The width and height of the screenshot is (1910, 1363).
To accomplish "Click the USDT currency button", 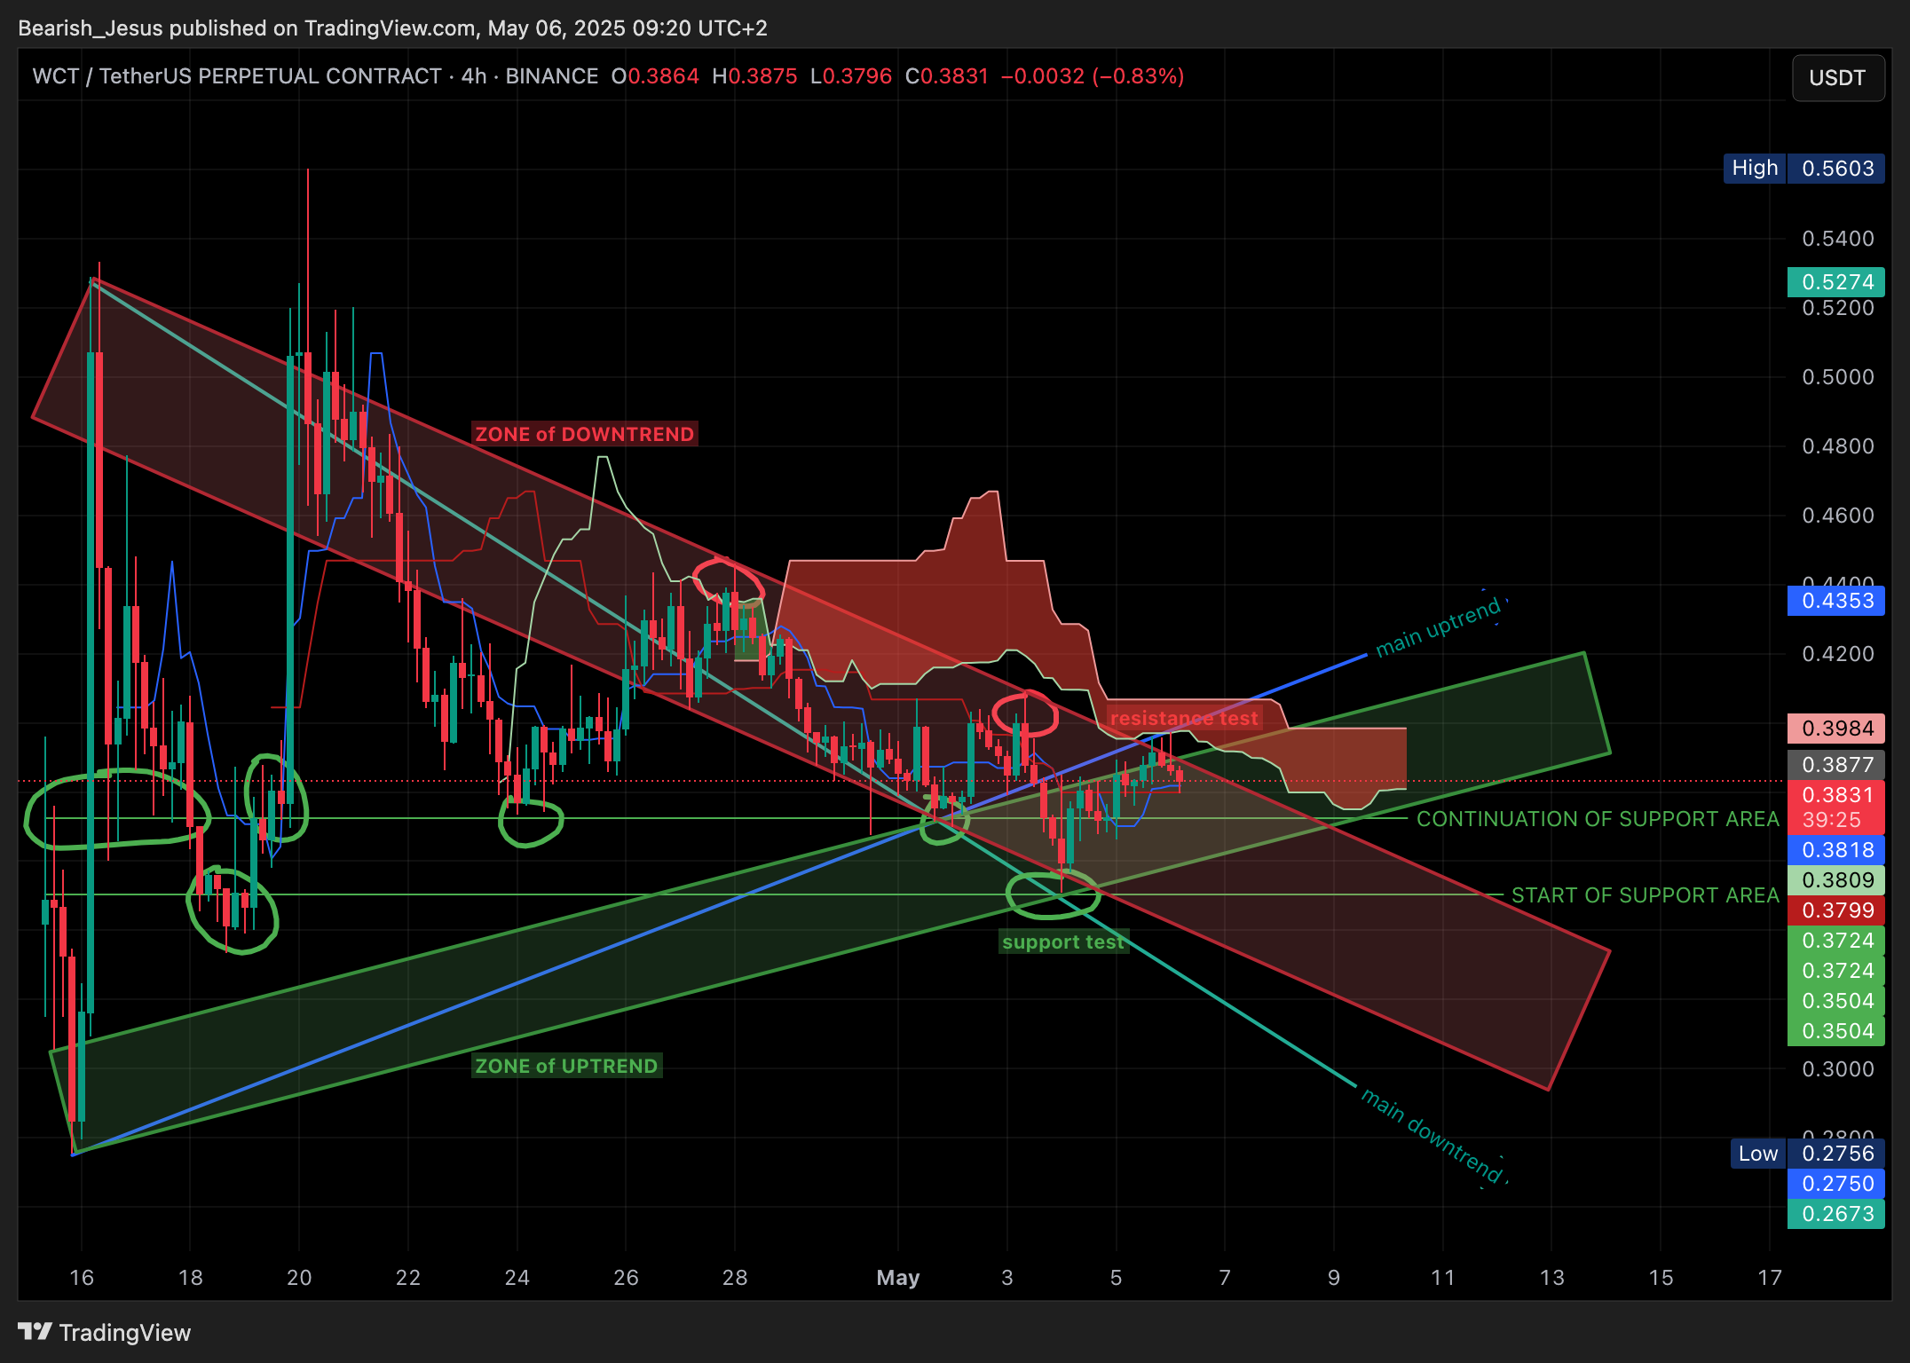I will (x=1837, y=78).
